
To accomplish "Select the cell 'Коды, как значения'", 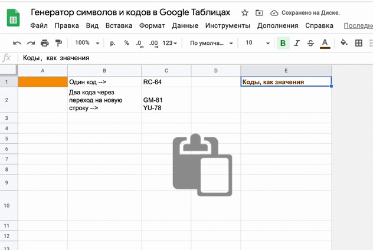I will click(286, 82).
